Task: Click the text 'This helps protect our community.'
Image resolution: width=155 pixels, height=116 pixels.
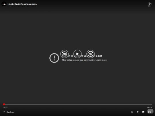Action: click(78, 60)
